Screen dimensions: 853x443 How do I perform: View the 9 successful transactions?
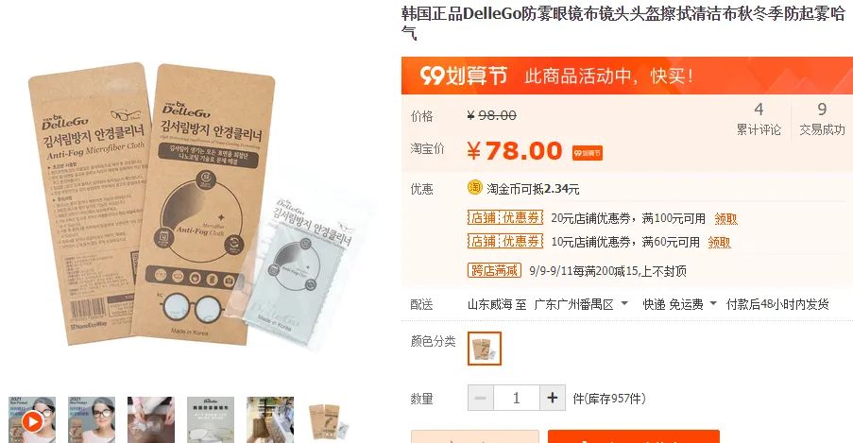(x=822, y=119)
